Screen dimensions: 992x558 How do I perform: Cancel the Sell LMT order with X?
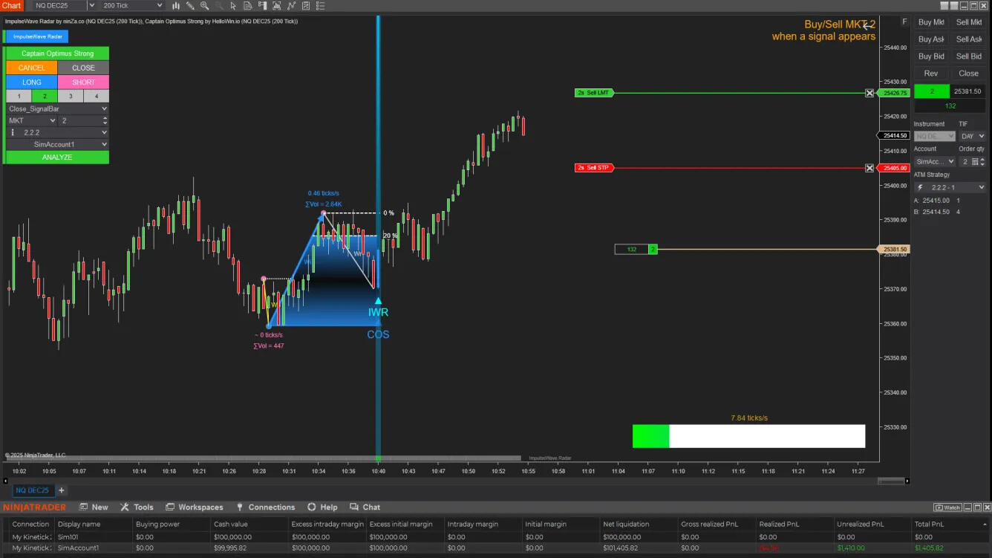pyautogui.click(x=869, y=93)
